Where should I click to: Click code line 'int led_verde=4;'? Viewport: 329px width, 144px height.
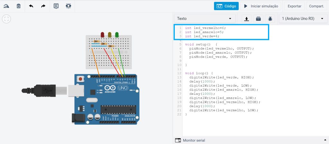point(202,36)
